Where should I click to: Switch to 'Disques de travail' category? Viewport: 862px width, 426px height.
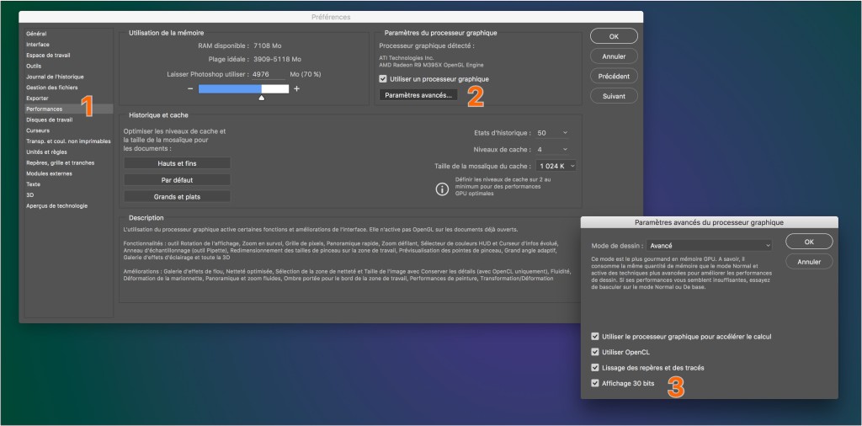(49, 120)
